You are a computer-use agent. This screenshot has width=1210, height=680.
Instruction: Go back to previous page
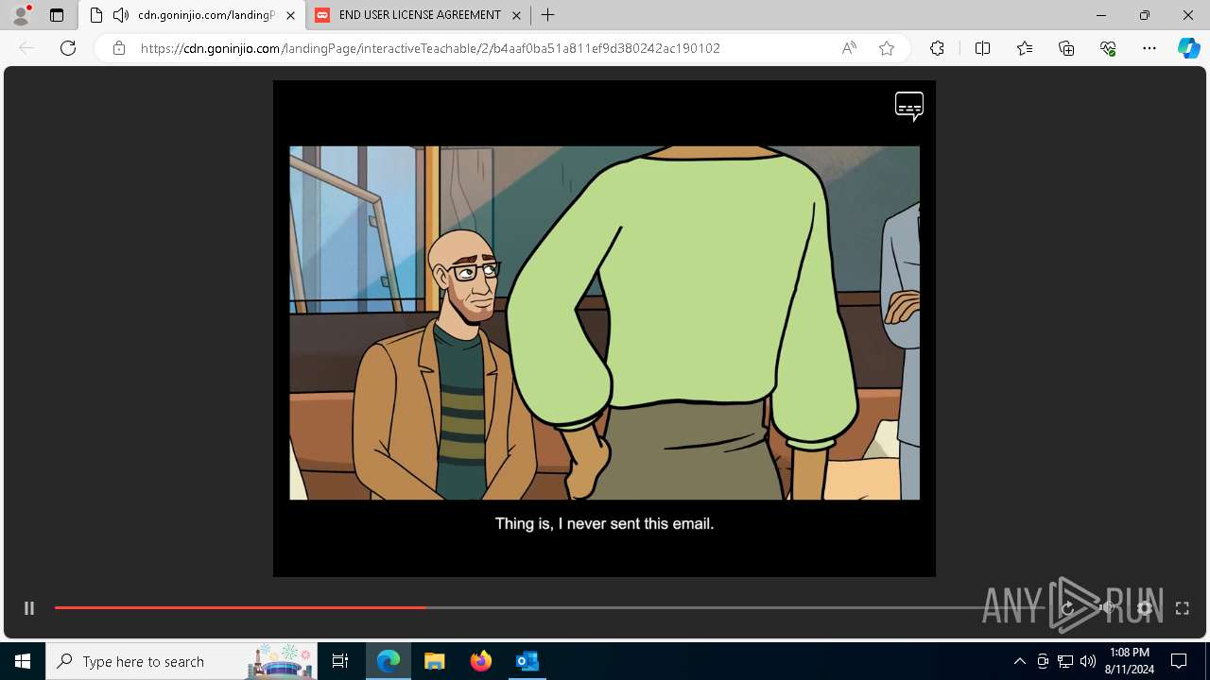26,48
